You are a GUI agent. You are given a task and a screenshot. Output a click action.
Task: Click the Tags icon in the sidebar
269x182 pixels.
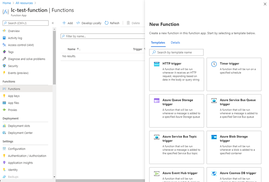4,52
